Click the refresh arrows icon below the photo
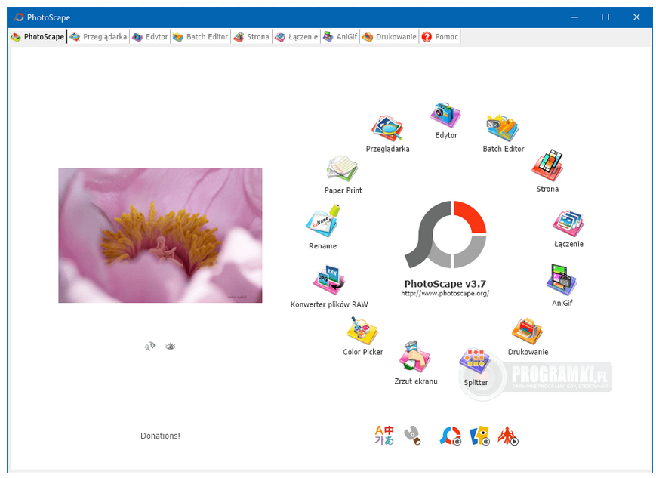This screenshot has width=656, height=478. tap(149, 346)
